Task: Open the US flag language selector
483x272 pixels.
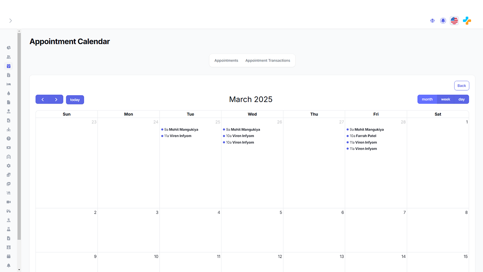Action: 454,21
